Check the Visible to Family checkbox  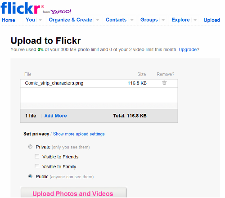point(37,166)
